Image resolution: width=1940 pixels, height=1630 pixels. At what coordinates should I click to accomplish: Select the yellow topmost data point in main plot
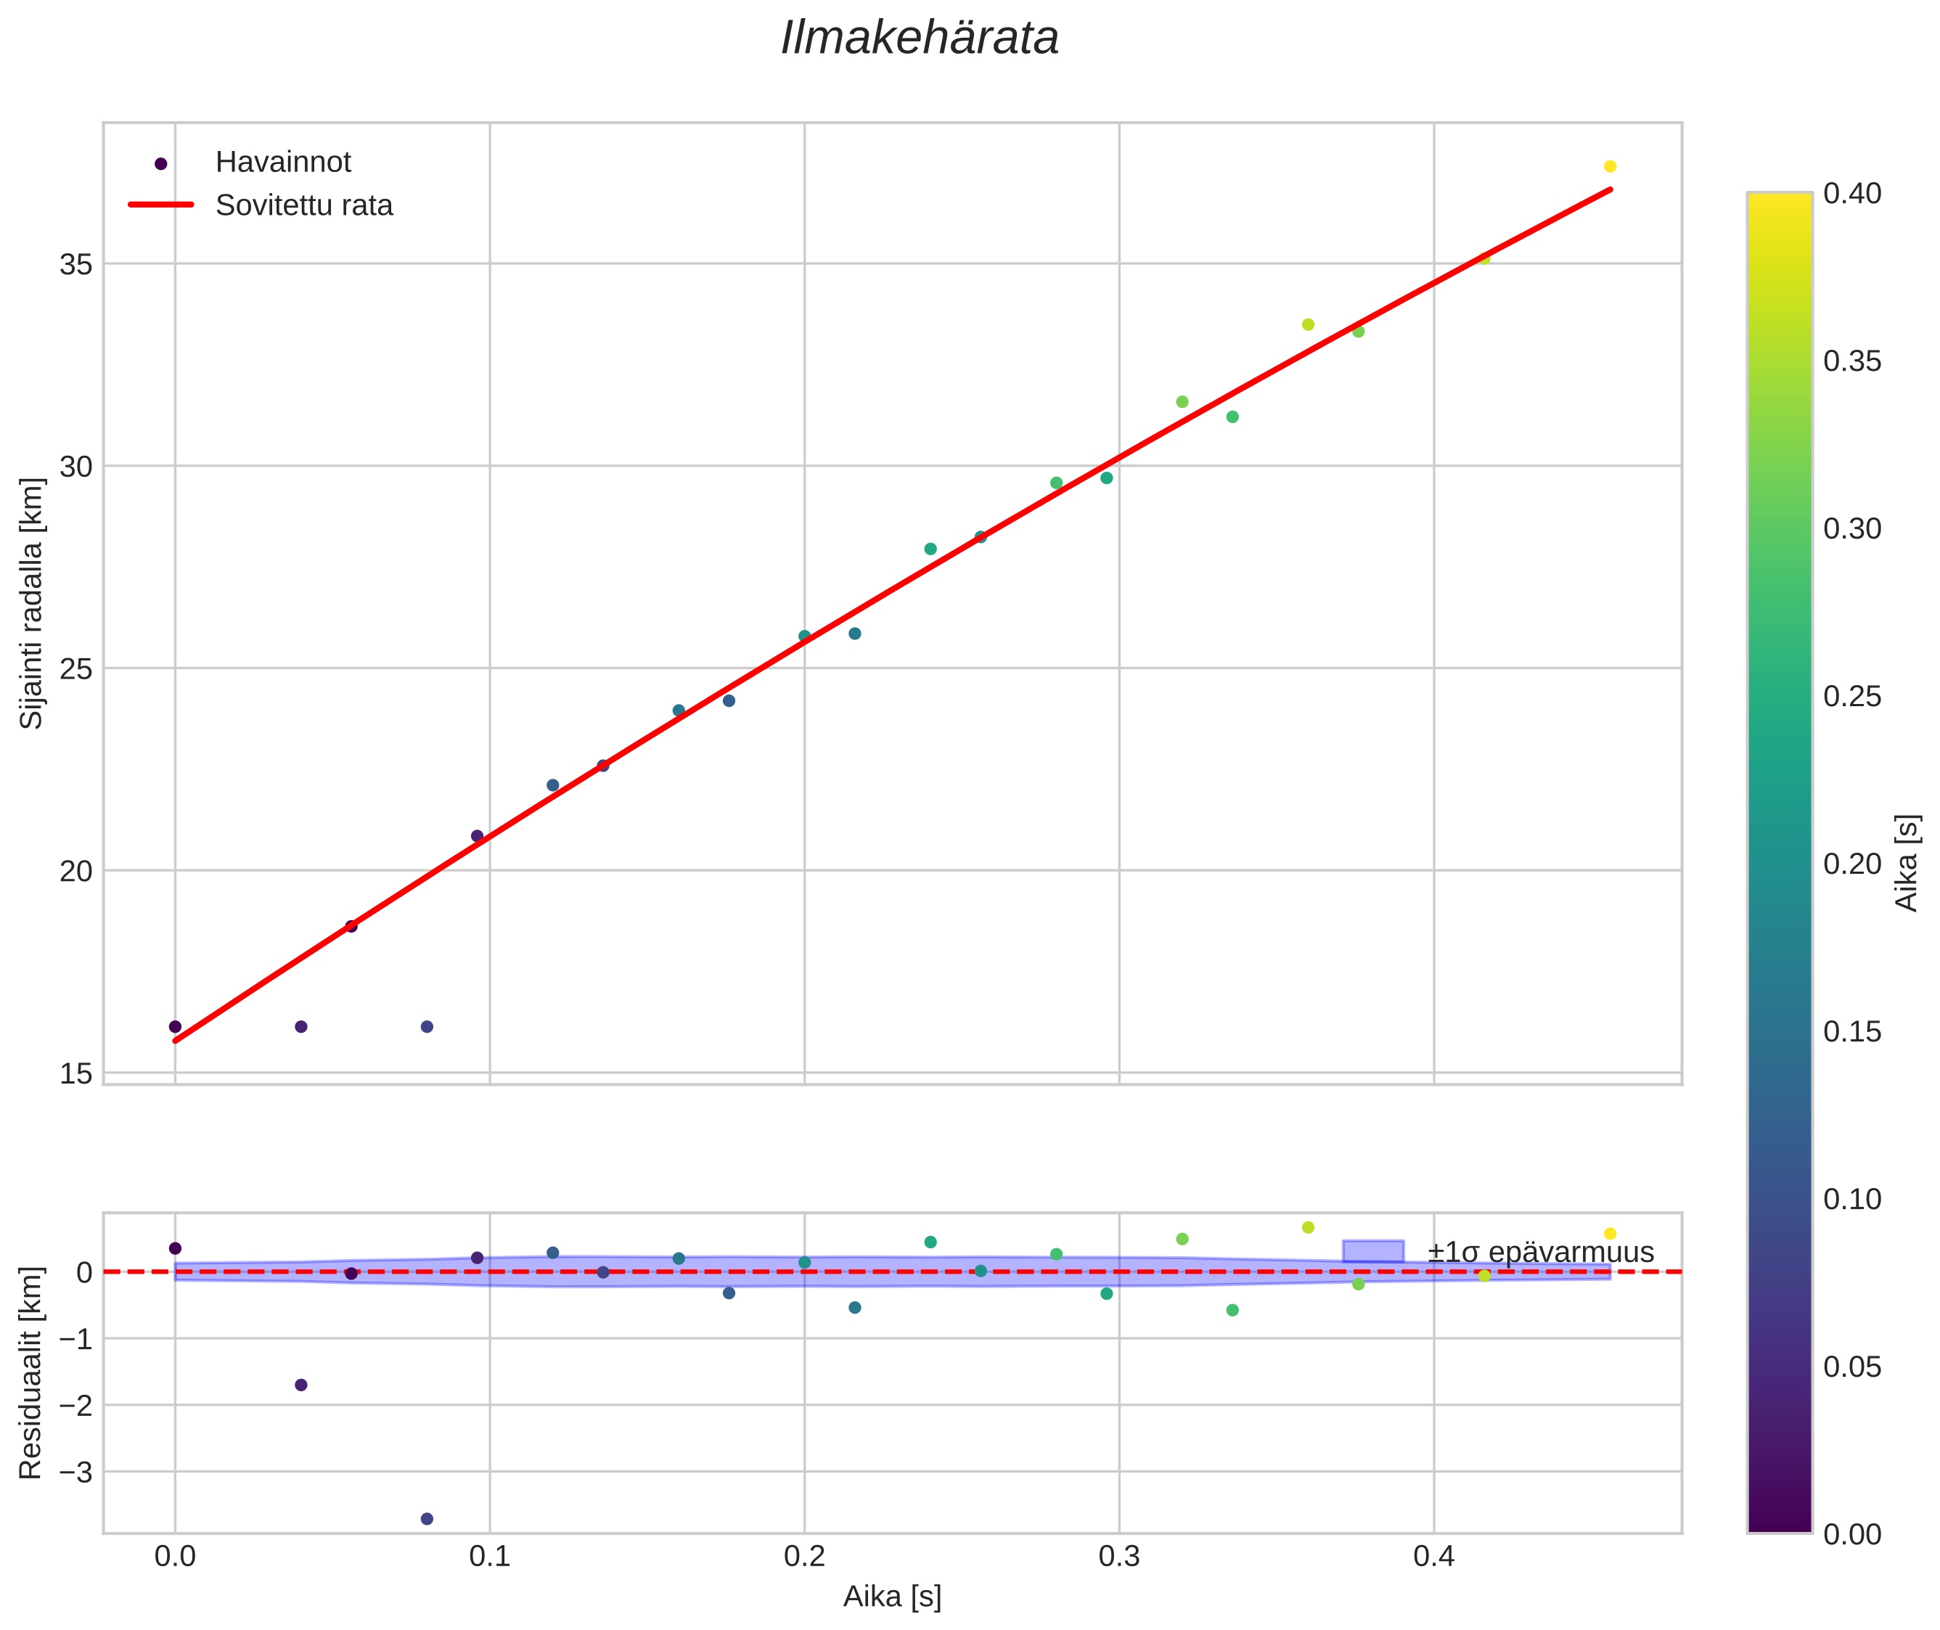[1609, 166]
